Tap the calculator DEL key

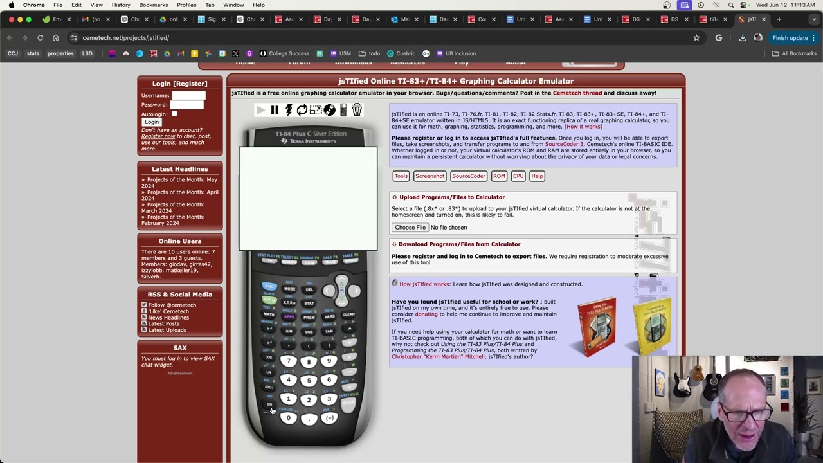click(309, 290)
